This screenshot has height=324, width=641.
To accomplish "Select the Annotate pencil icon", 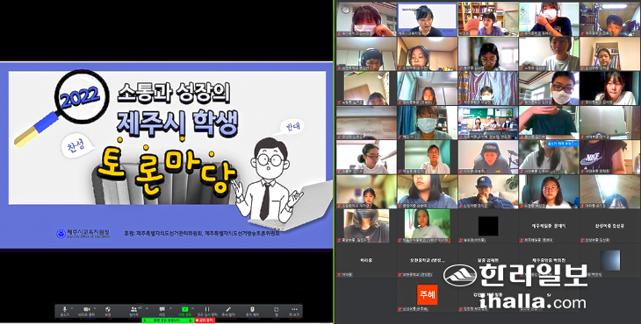I will click(228, 310).
